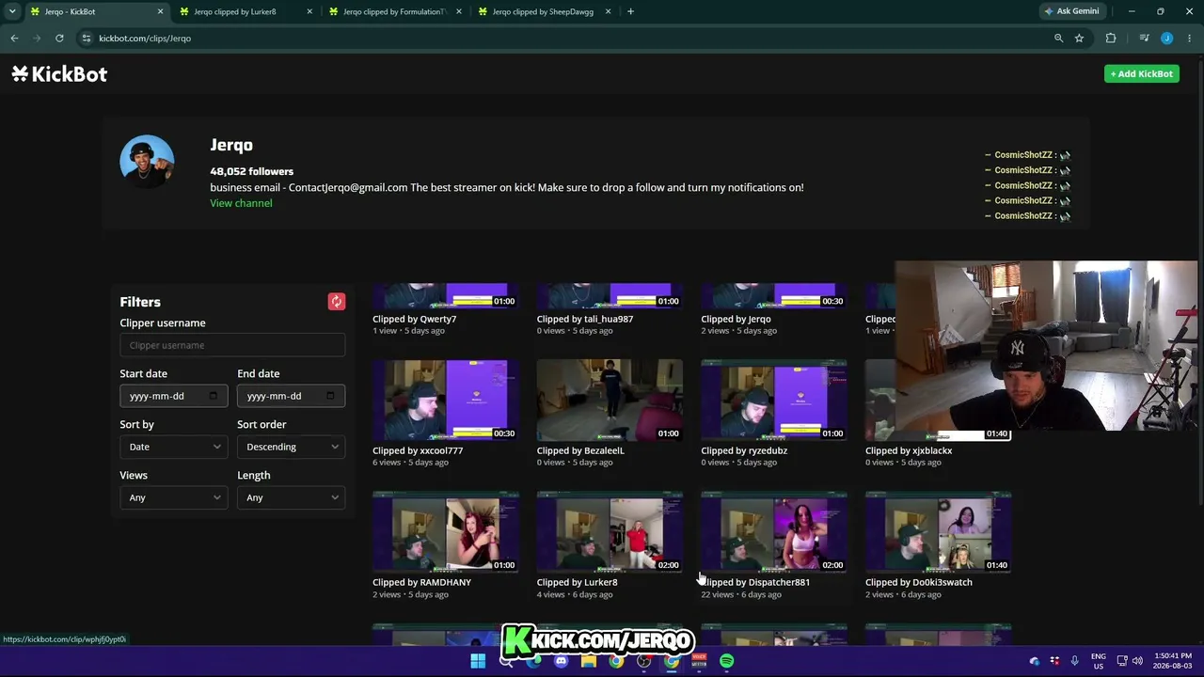Close the Jerqo clipped by Lurker8 tab
This screenshot has height=677, width=1204.
click(309, 11)
